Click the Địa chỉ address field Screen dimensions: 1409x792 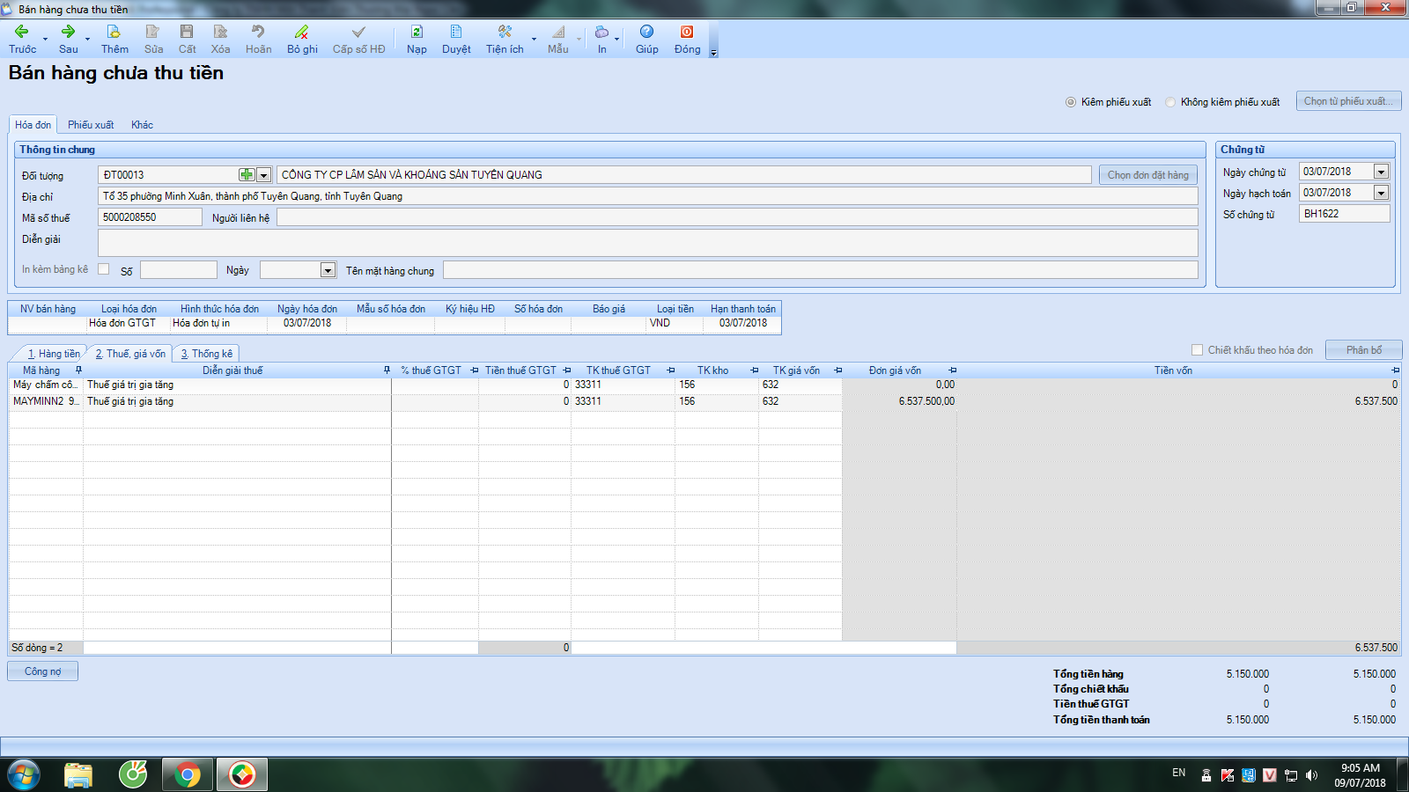[647, 196]
